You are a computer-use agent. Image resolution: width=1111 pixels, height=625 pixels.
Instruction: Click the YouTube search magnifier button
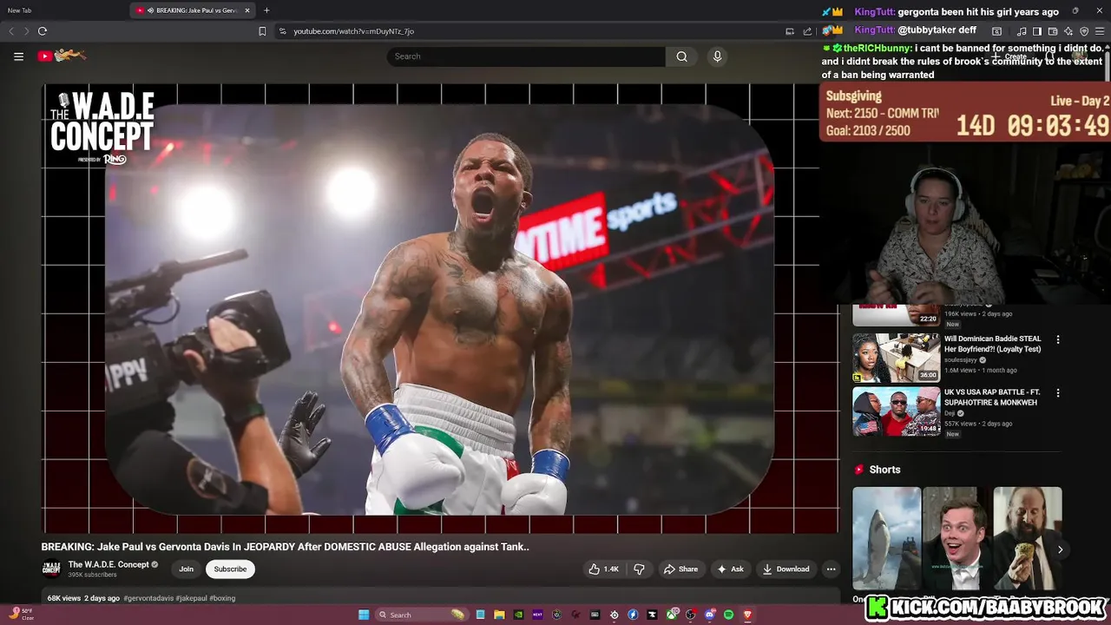tap(682, 56)
